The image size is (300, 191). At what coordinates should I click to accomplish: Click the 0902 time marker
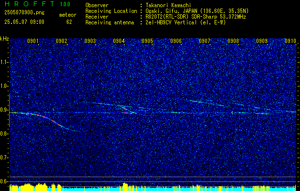pyautogui.click(x=62, y=41)
